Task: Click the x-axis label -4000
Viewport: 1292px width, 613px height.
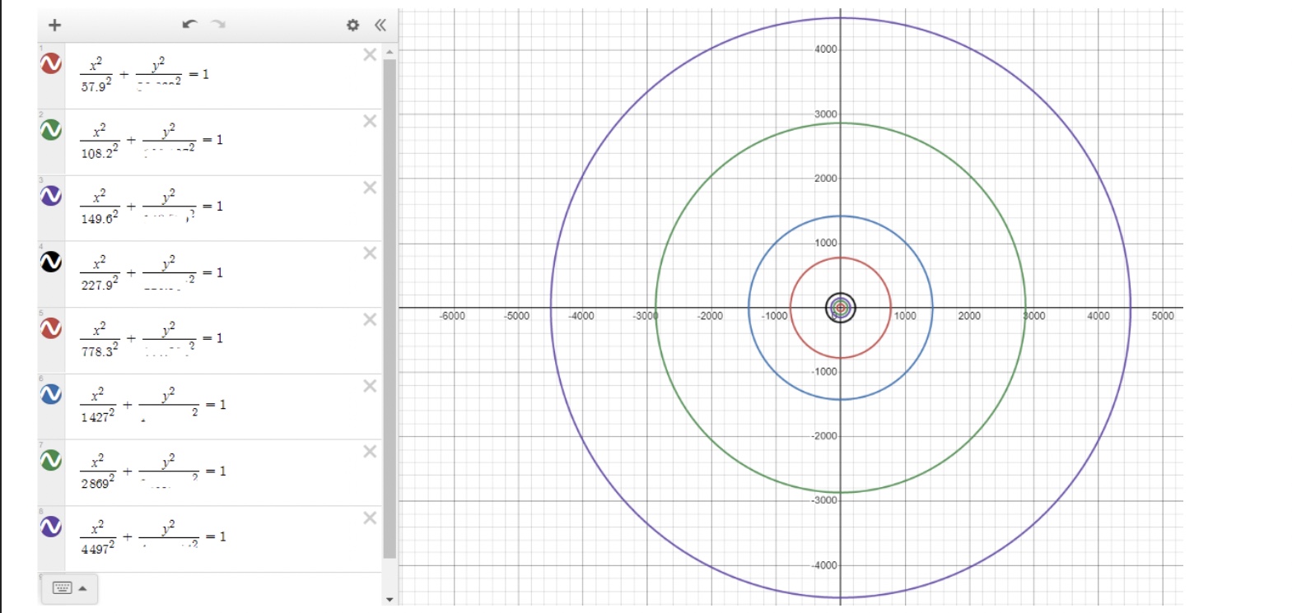Action: tap(581, 316)
